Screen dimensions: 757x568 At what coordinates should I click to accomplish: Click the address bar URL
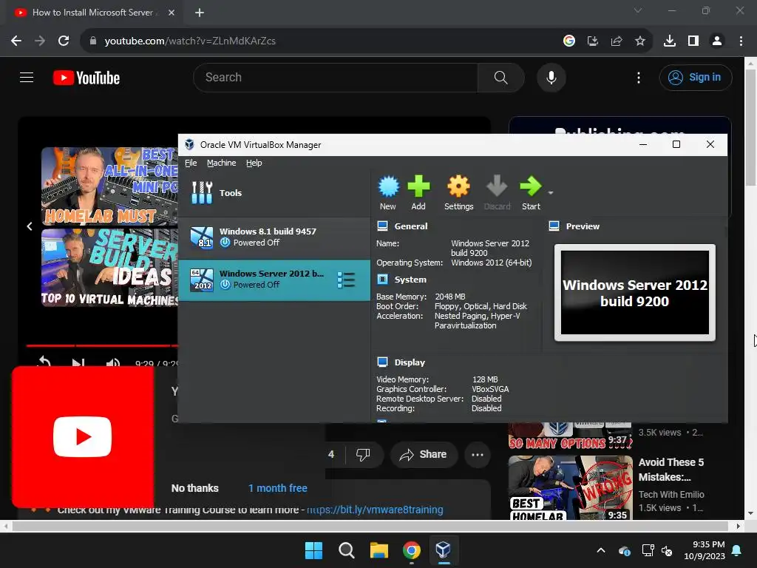tap(190, 41)
